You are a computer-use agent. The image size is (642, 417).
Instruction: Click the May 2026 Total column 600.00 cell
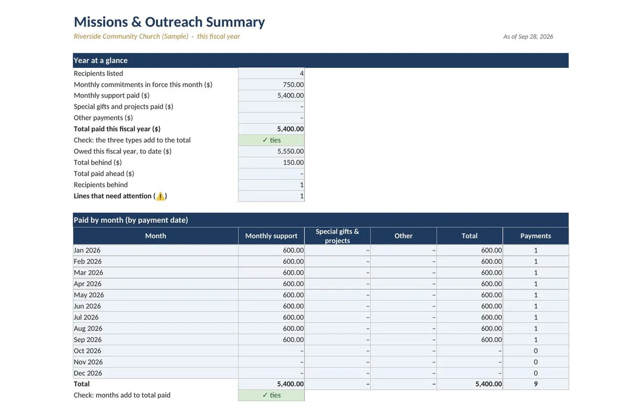[469, 295]
